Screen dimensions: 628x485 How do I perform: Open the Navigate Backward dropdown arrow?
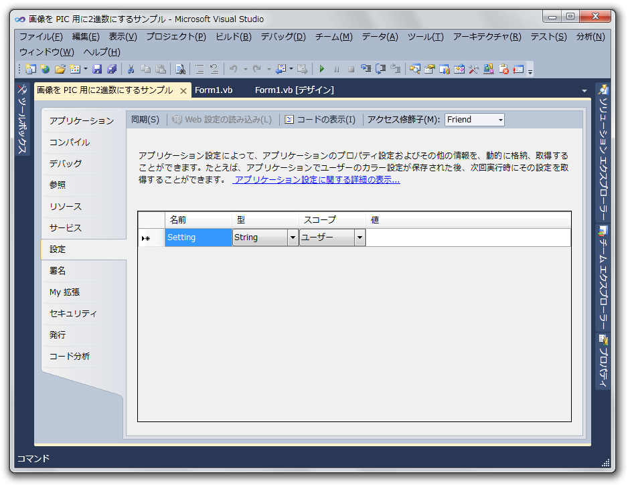(291, 69)
